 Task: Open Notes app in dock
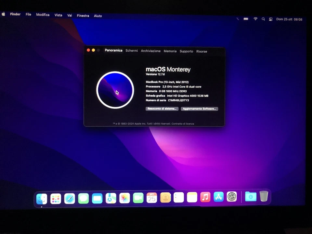[x=192, y=197]
